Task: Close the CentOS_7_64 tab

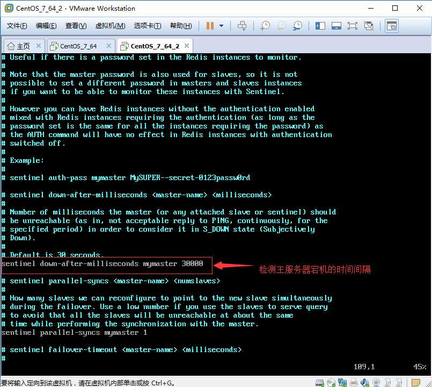Action: (109, 46)
